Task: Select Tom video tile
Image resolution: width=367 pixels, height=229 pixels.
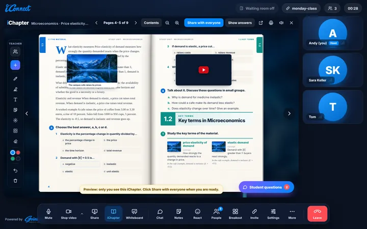Action: (332, 107)
